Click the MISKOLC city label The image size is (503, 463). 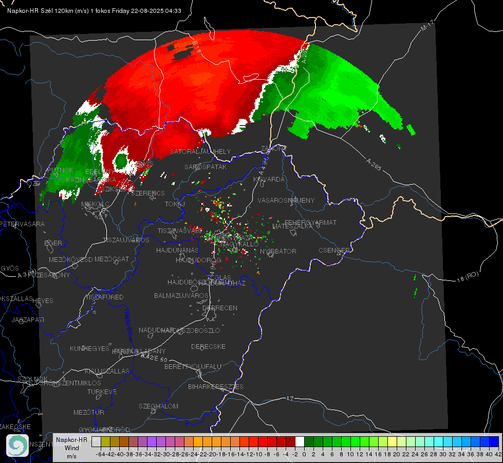[x=95, y=204]
